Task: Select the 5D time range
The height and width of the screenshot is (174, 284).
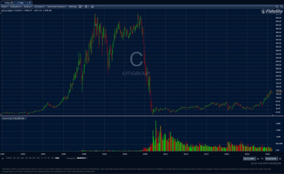Action: 18,158
